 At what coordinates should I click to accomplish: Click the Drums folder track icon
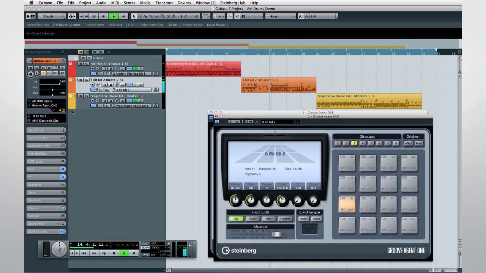tap(75, 58)
